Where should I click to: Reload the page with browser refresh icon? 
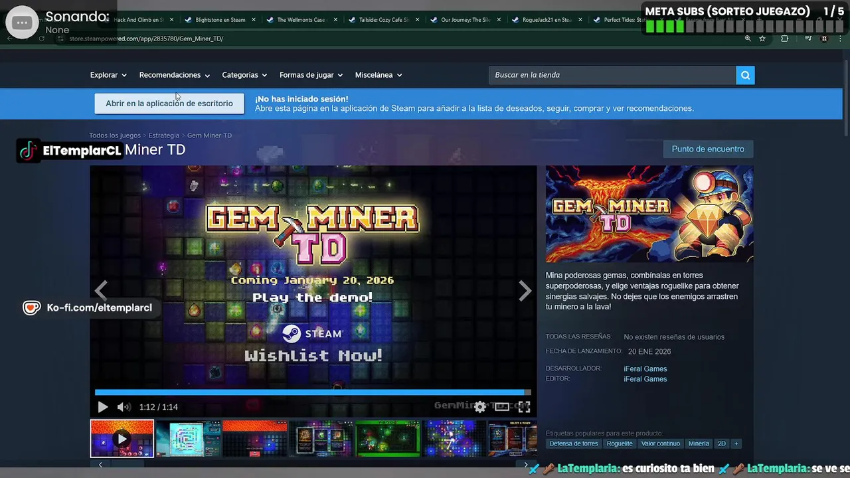41,39
